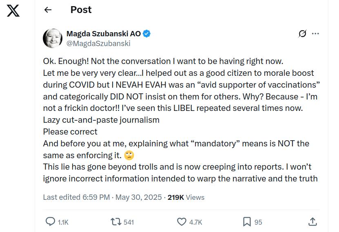The height and width of the screenshot is (232, 339).
Task: Open Magda Szubanski's profile picture
Action: [53, 38]
